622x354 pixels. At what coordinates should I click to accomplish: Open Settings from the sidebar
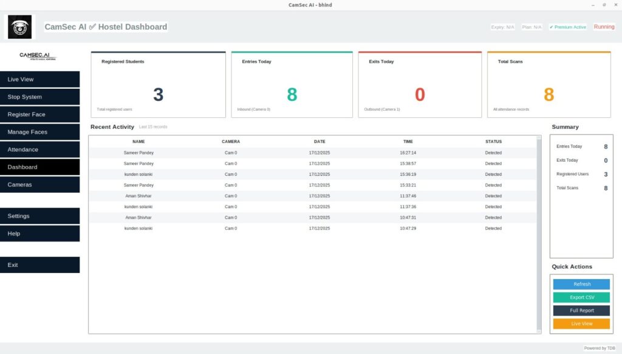tap(39, 216)
